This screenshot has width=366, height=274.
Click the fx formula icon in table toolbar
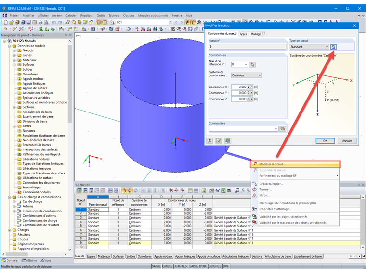click(243, 190)
